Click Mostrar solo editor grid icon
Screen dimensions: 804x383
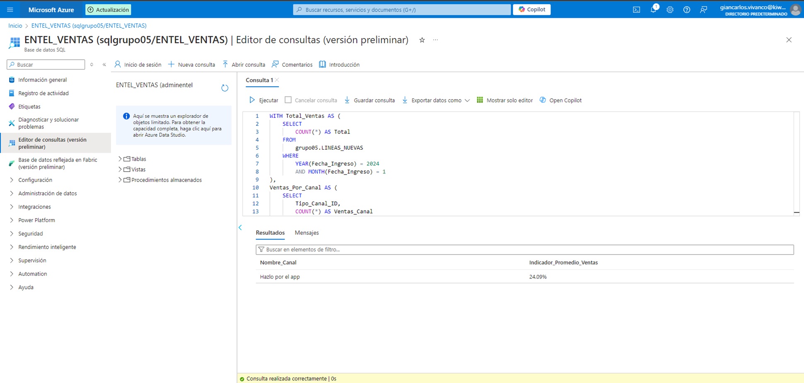tap(480, 100)
